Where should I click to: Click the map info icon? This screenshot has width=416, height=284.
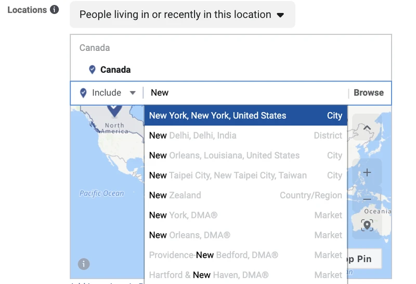click(84, 264)
